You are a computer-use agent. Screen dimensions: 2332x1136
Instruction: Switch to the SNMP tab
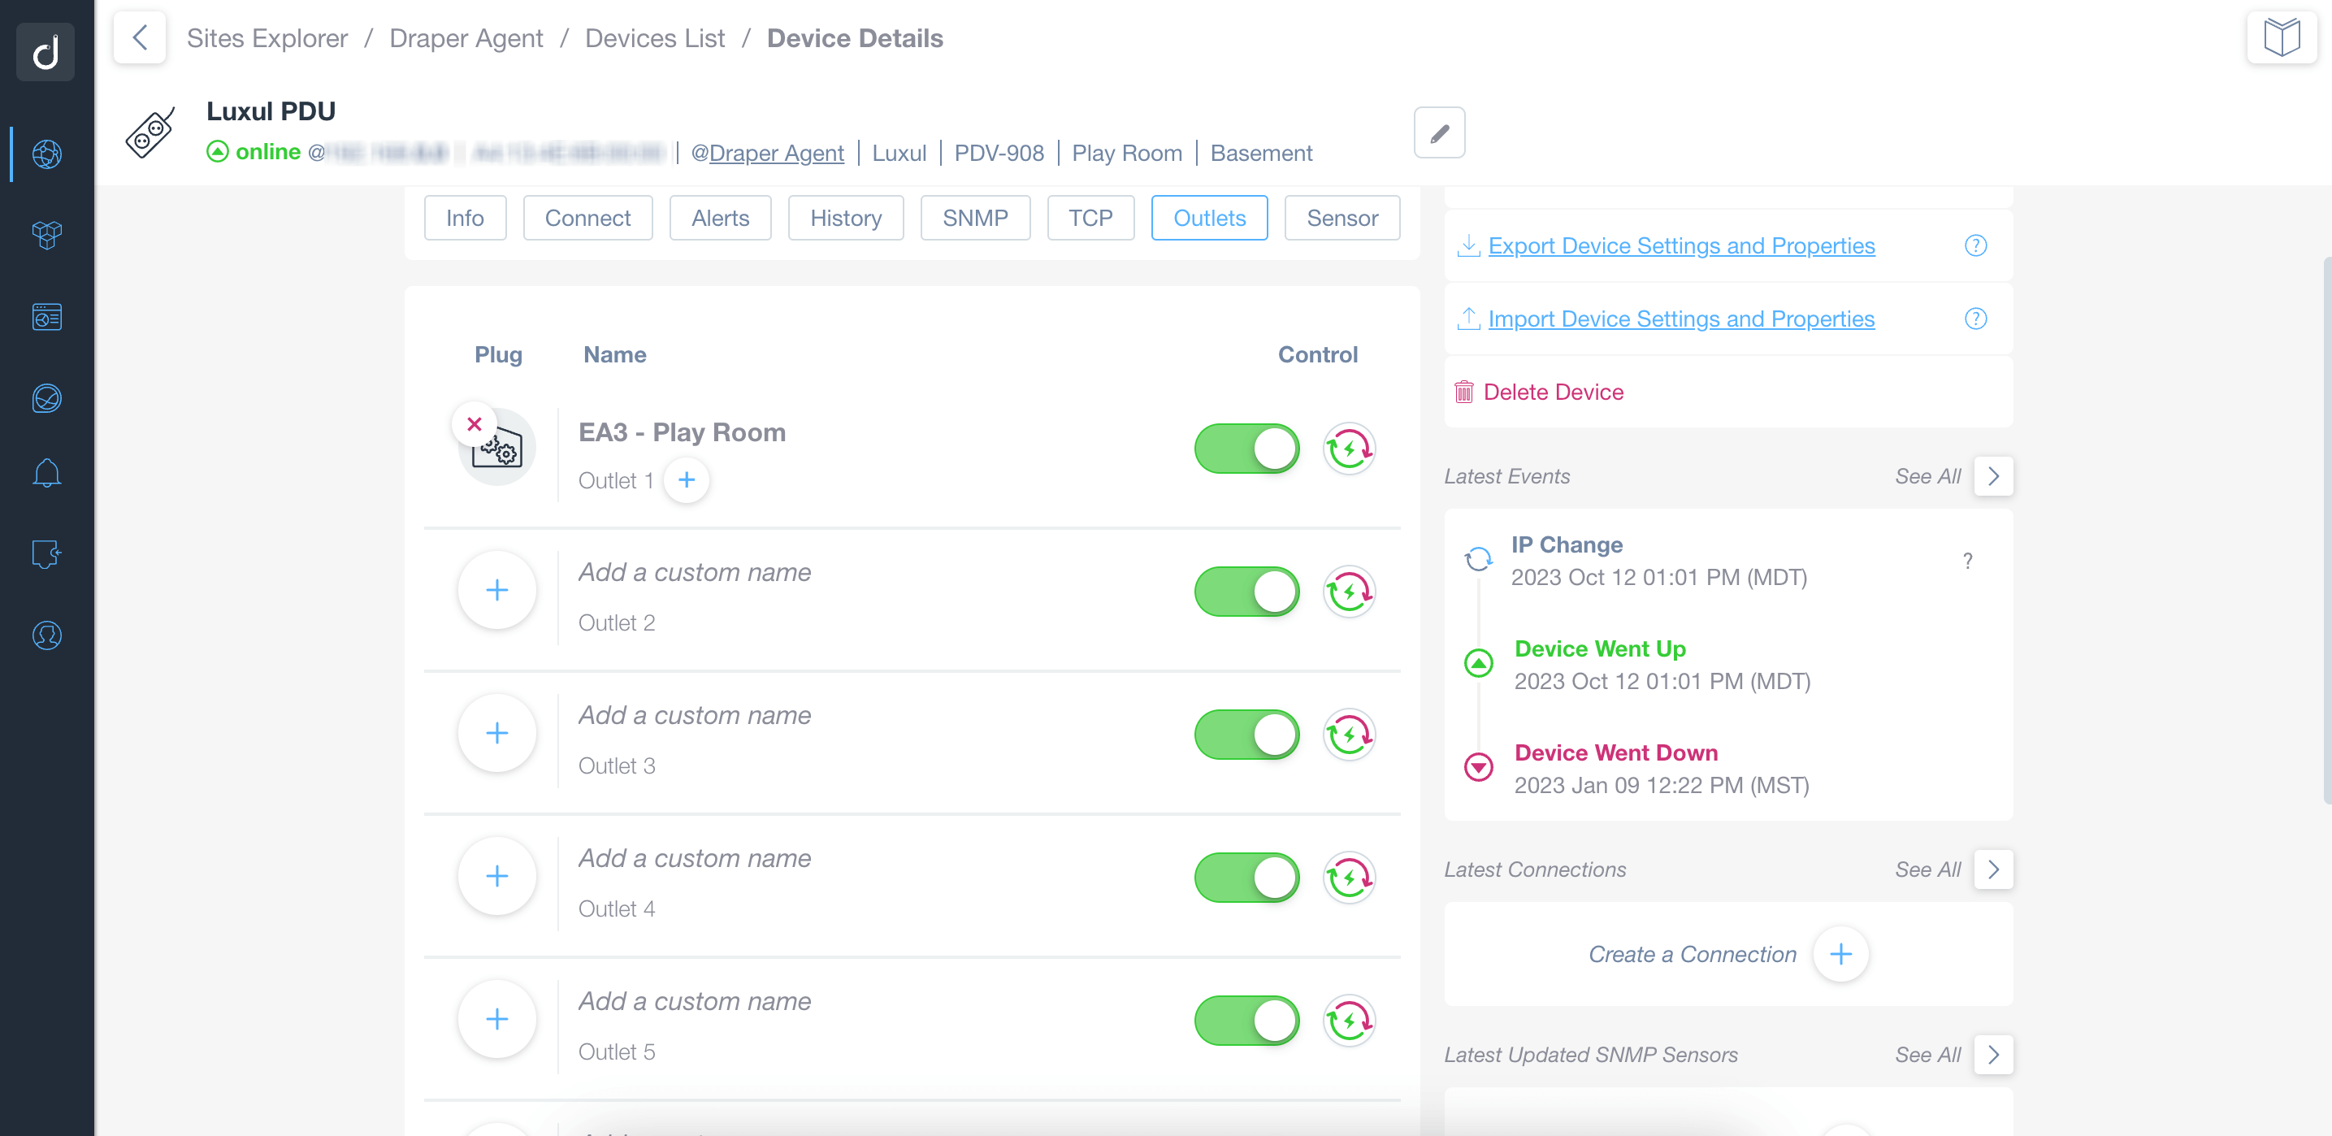(x=974, y=218)
